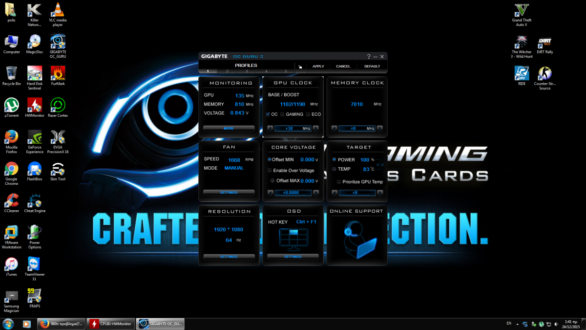Open RESOLUTION settings button
This screenshot has height=330, width=586.
229,257
